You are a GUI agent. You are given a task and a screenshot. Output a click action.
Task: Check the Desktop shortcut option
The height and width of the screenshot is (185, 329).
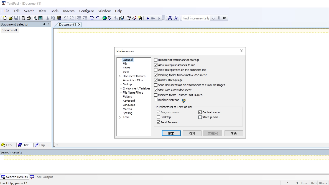(158, 117)
